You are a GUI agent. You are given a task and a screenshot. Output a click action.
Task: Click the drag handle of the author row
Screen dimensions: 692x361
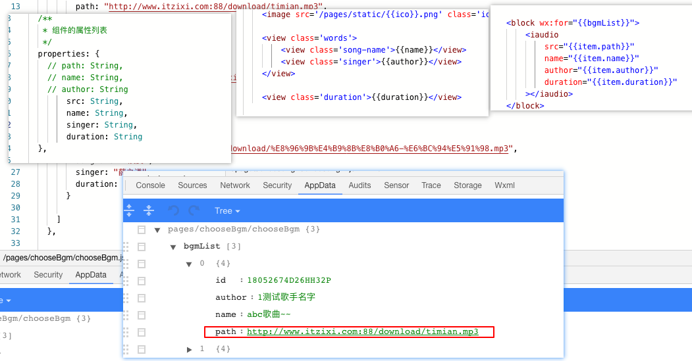[126, 298]
